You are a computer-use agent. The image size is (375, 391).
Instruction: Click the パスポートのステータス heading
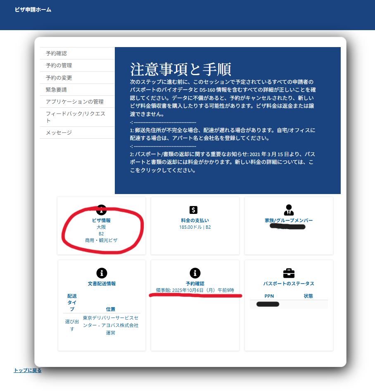pos(289,284)
